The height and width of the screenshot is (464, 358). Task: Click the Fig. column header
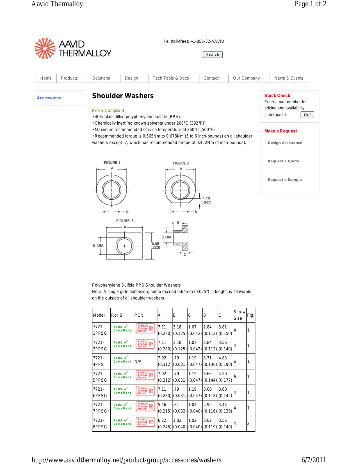click(251, 315)
